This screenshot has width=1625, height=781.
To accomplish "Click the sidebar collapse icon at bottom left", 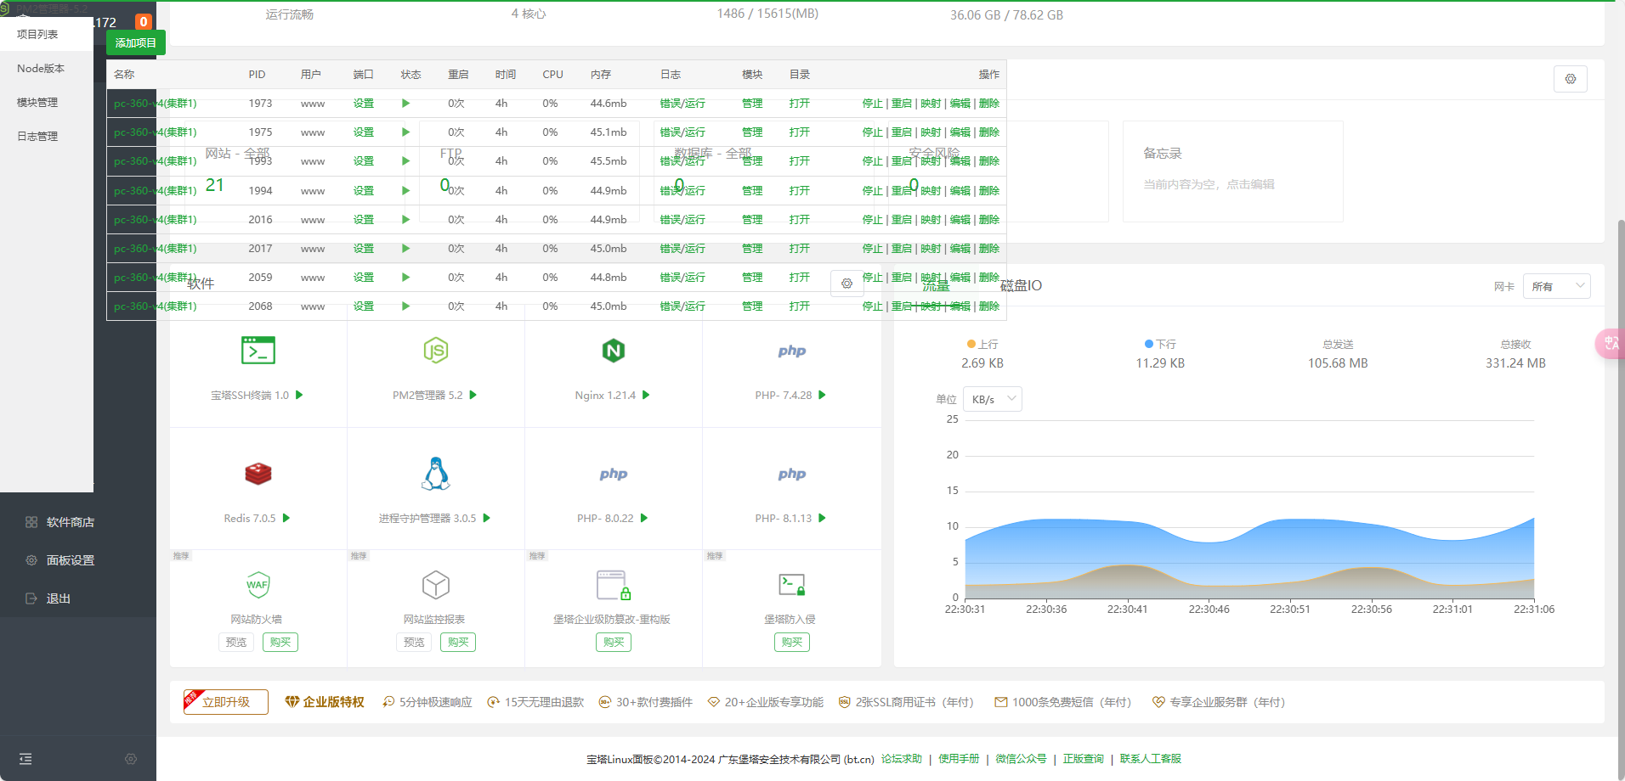I will pyautogui.click(x=25, y=759).
